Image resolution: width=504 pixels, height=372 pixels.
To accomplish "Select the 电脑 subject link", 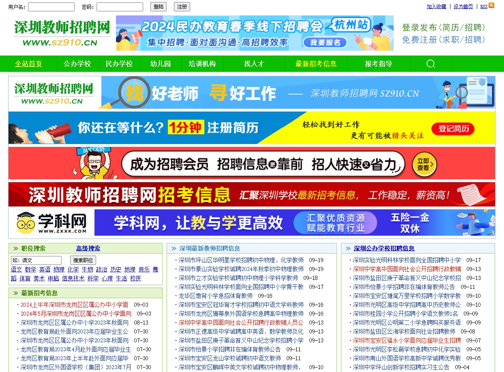I will click(54, 278).
